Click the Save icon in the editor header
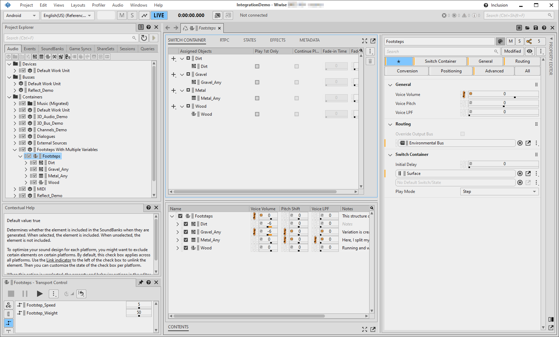 pos(536,28)
